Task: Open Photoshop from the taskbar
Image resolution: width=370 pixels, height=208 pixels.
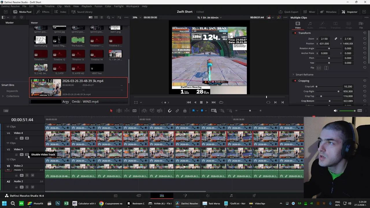Action: tap(58, 203)
